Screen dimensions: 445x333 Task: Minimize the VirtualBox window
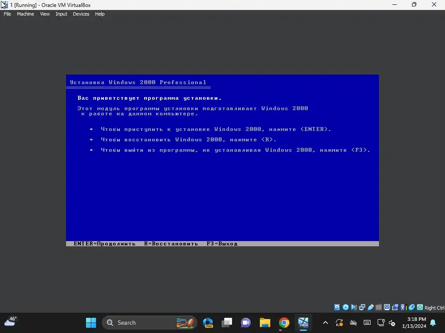395,5
